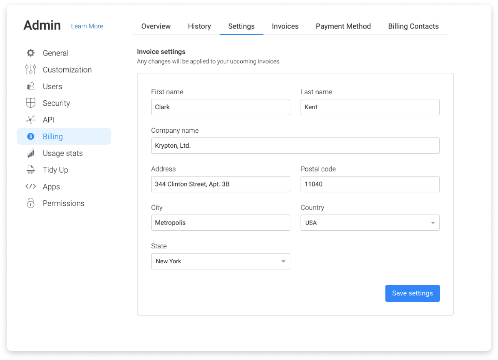
Task: Click the Customization sliders icon
Action: pos(31,70)
